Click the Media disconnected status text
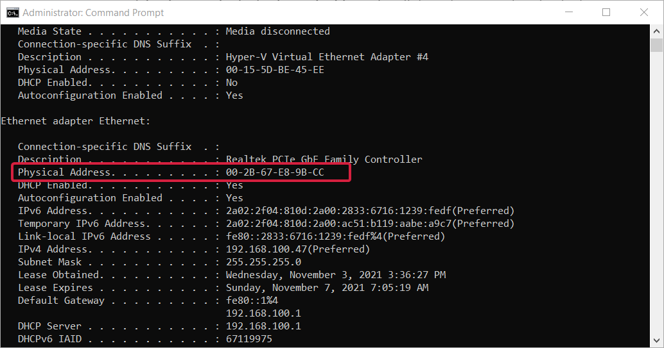This screenshot has height=348, width=664. (278, 31)
